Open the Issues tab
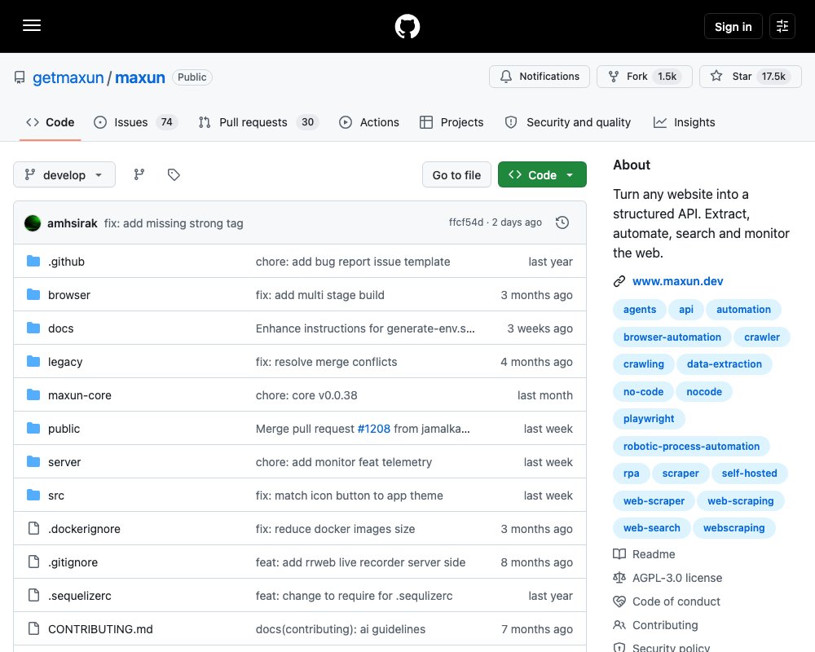The image size is (815, 652). [135, 122]
